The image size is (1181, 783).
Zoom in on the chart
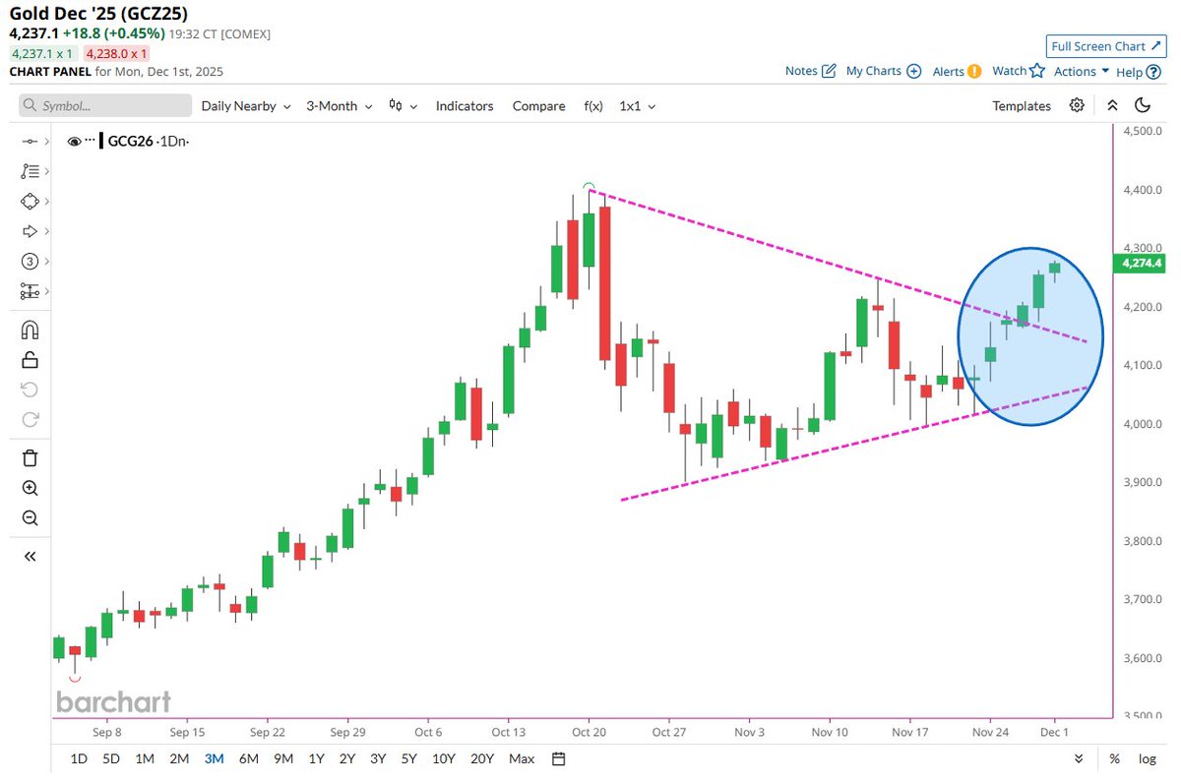(30, 488)
